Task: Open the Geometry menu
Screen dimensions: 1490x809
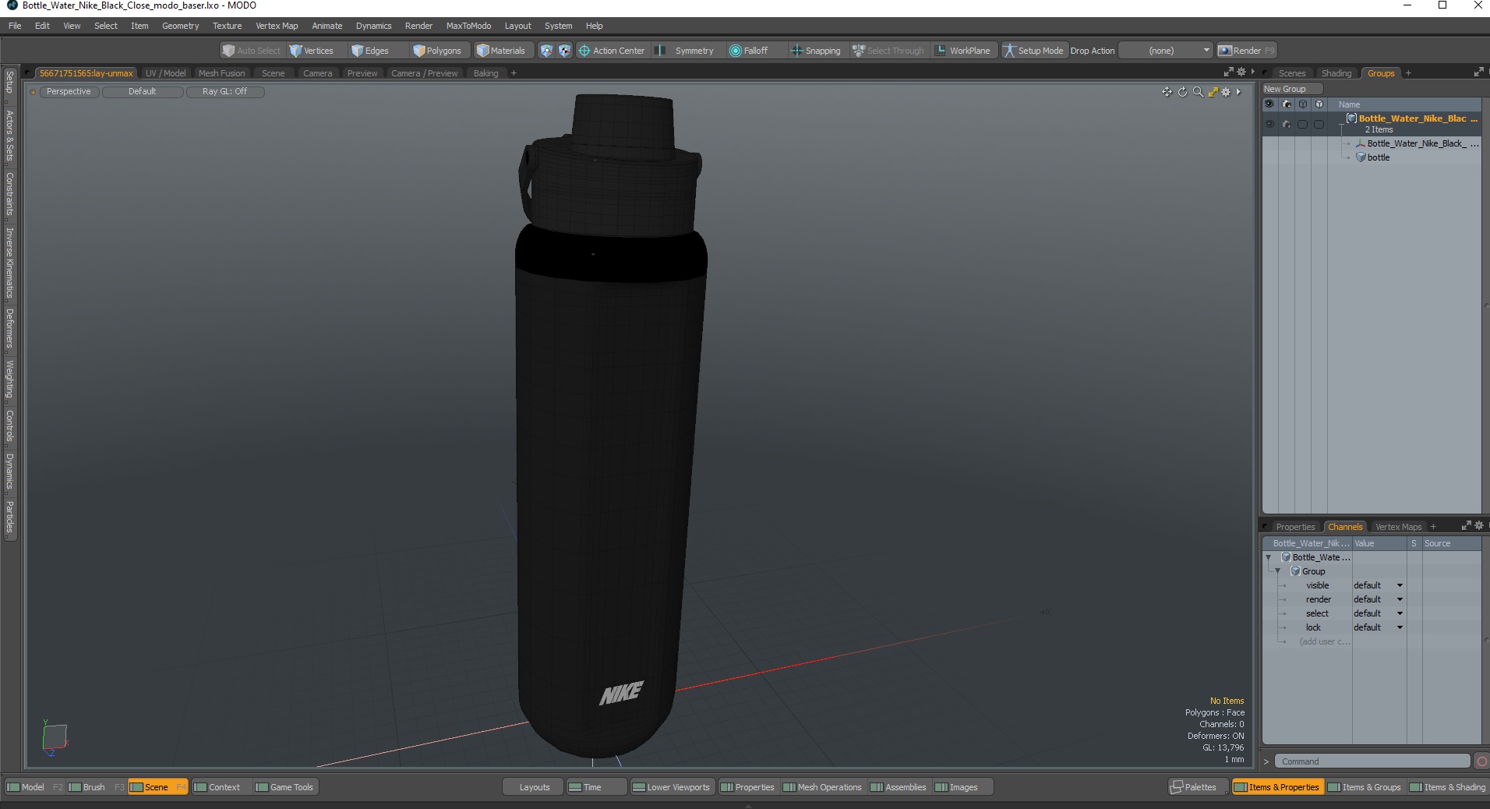Action: click(180, 26)
